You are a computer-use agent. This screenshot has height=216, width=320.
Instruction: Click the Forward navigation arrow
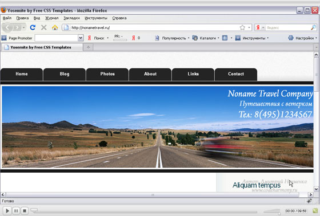click(x=18, y=28)
